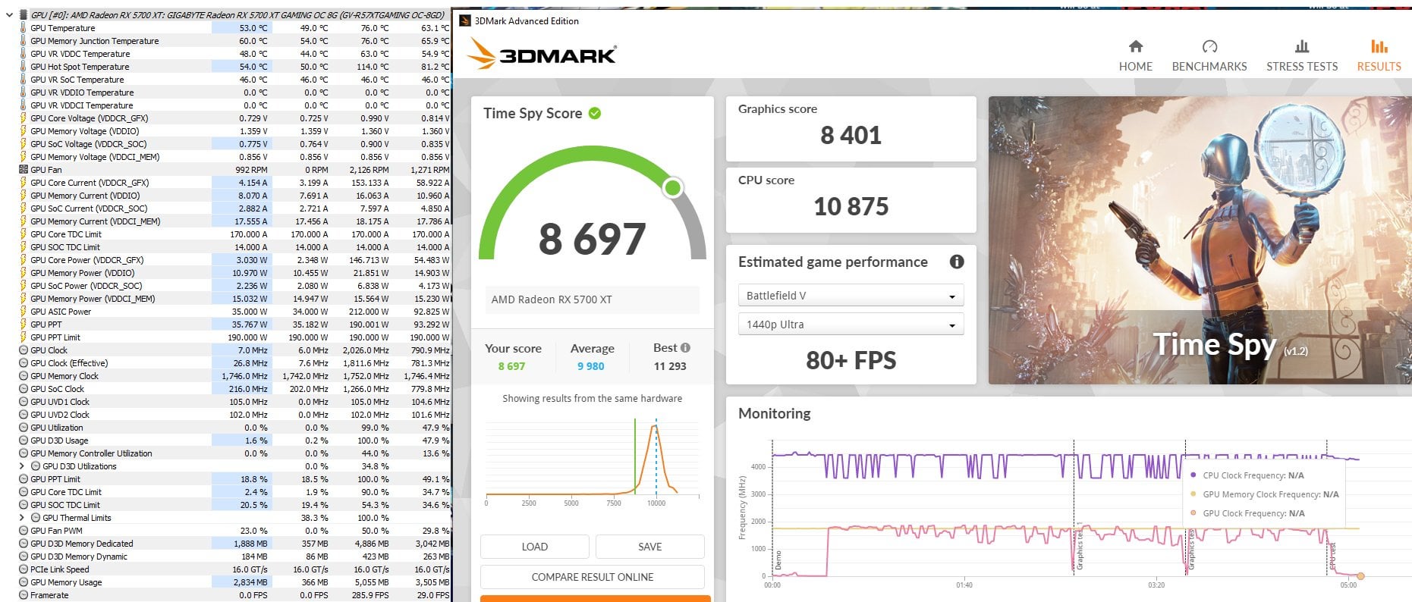Click your score value 8 697 in green
This screenshot has width=1412, height=602.
click(x=511, y=366)
